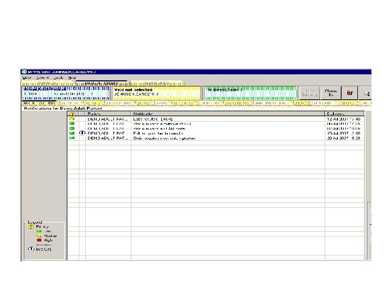
Task: Sort by the Delivered column header
Action: pos(344,113)
